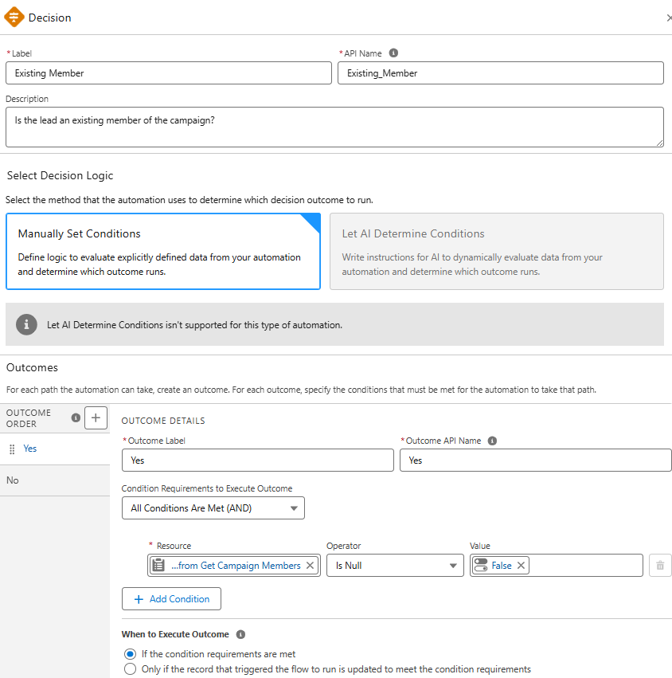The image size is (672, 678).
Task: Remove the False value pill
Action: [522, 565]
